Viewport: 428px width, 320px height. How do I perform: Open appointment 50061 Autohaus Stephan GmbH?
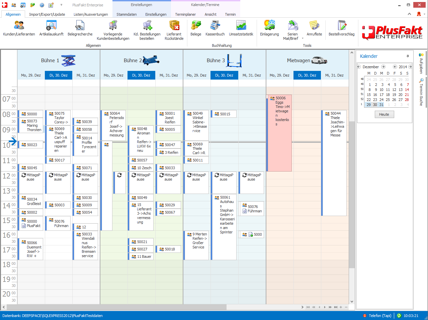(224, 227)
